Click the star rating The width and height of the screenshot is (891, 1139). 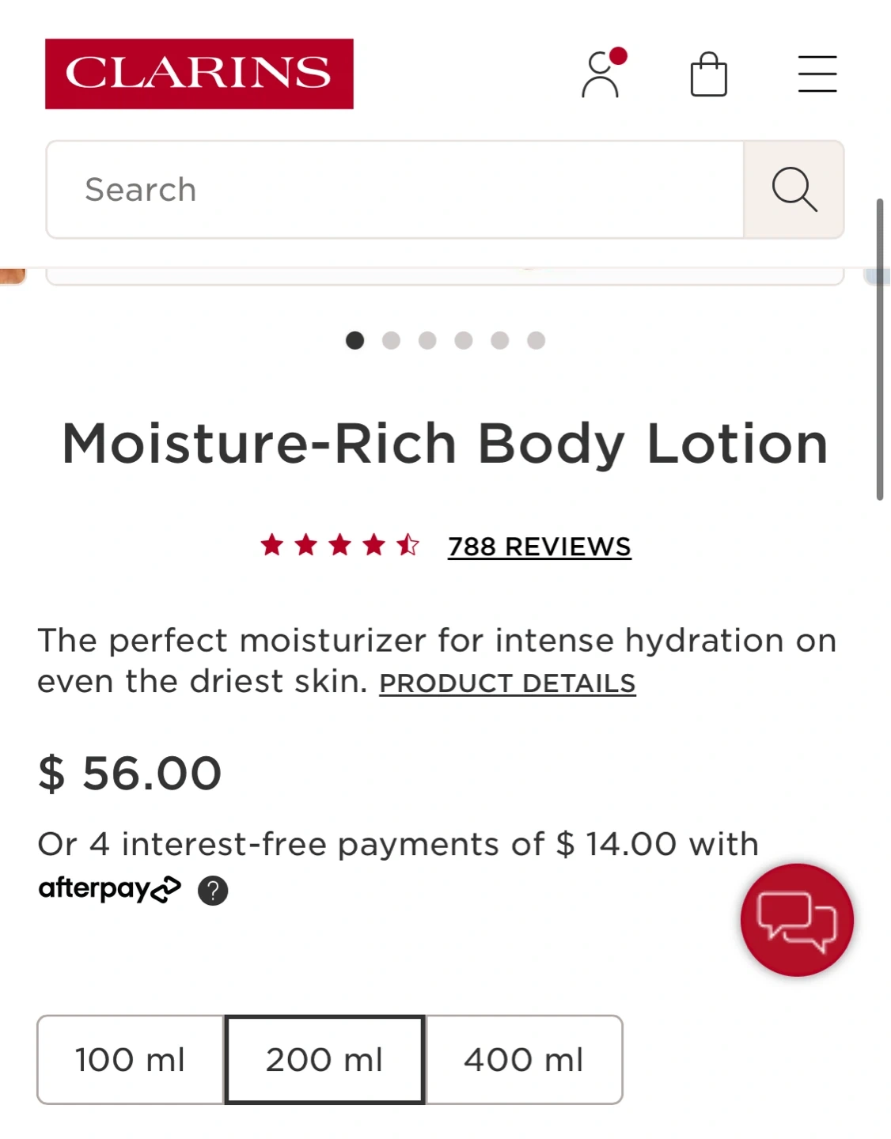pyautogui.click(x=340, y=546)
